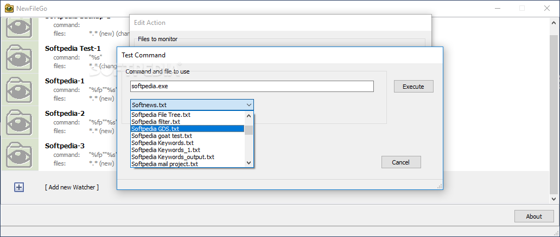Screen dimensions: 560x237
Task: Select Softpedia Keywords_output.txt in list
Action: [x=188, y=157]
